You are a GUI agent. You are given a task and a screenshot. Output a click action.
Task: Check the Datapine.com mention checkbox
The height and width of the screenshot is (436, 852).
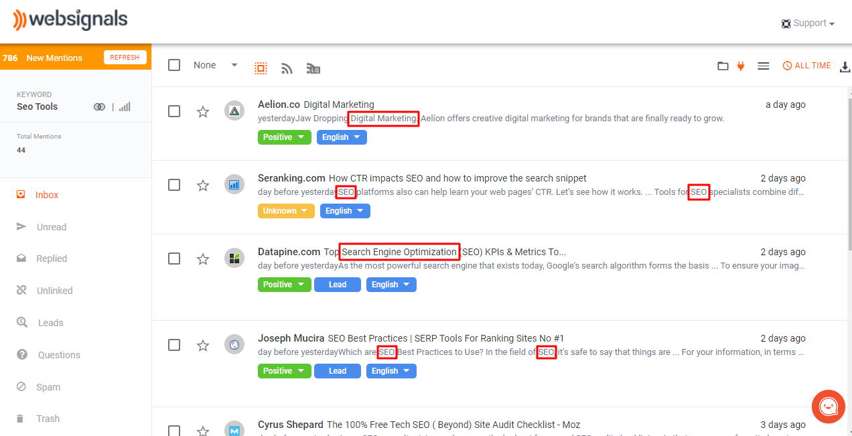point(174,259)
